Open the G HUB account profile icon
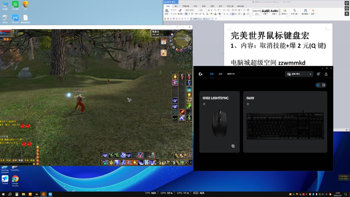This screenshot has width=350, height=197. pyautogui.click(x=326, y=74)
